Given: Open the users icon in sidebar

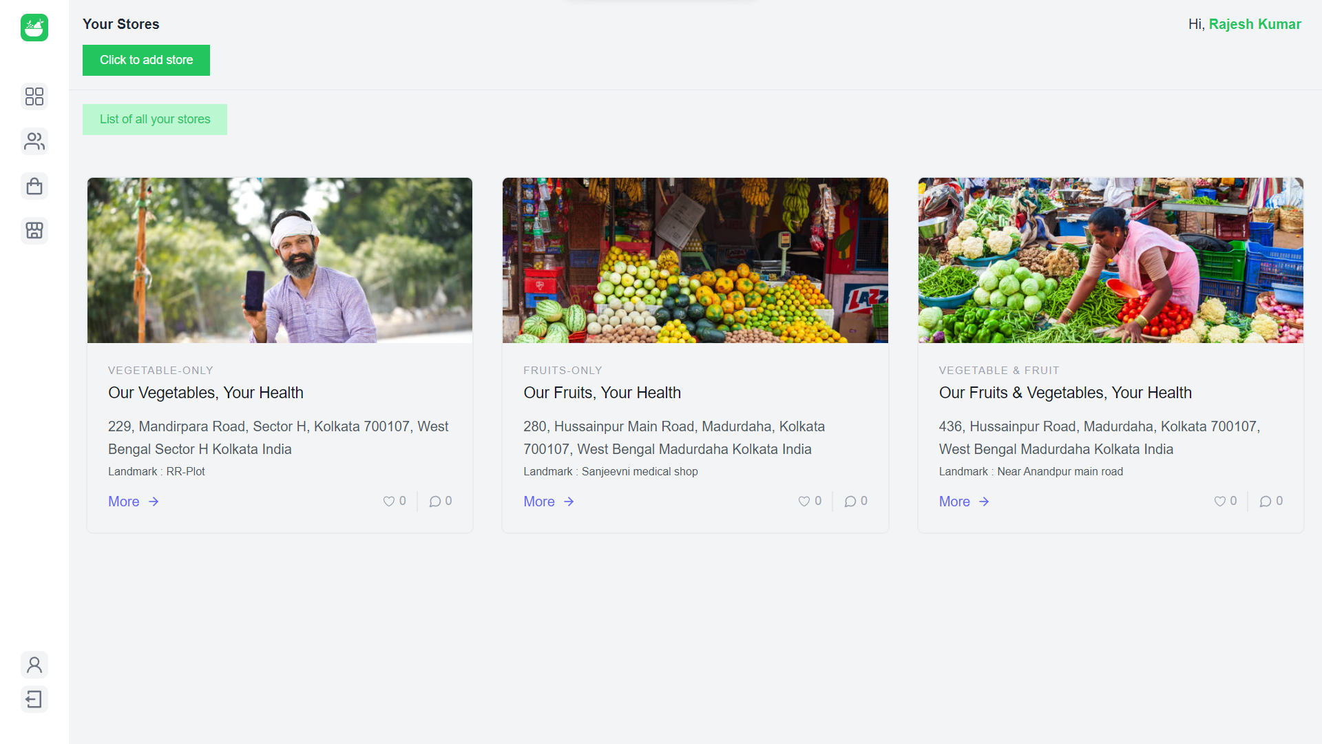Looking at the screenshot, I should pos(34,141).
